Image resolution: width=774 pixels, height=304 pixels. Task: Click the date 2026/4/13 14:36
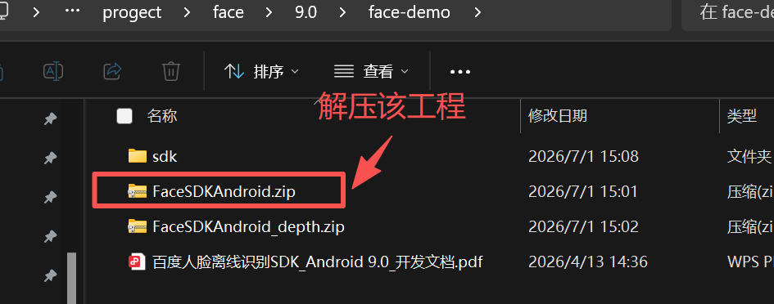(x=588, y=262)
